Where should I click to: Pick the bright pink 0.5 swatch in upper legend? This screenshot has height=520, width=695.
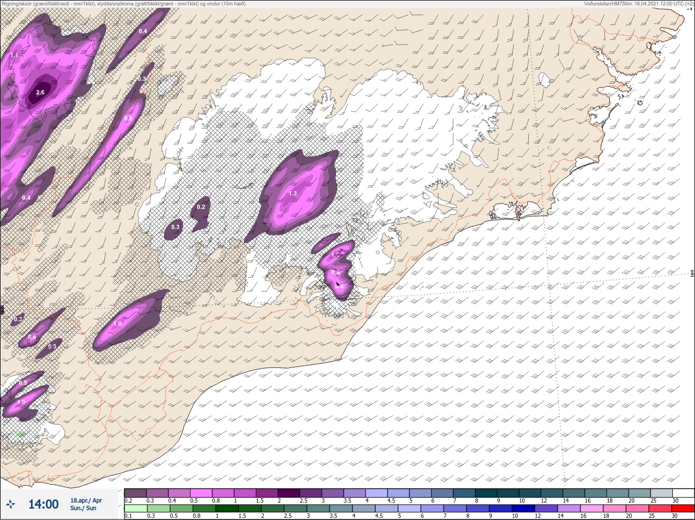pyautogui.click(x=201, y=493)
